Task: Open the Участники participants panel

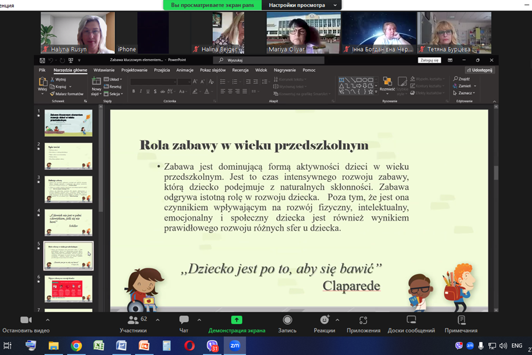Action: click(x=133, y=320)
